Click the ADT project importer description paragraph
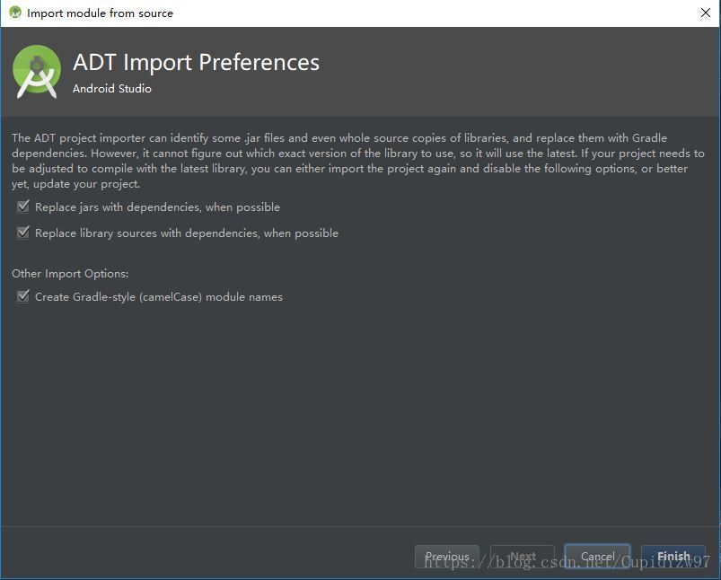Viewport: 721px width, 580px height. coord(357,161)
